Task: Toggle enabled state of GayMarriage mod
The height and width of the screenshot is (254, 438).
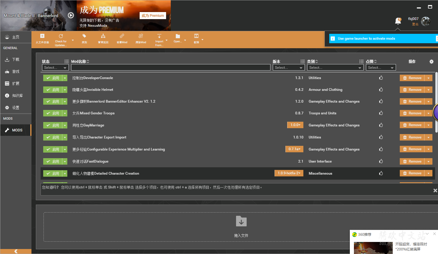Action: coord(53,125)
